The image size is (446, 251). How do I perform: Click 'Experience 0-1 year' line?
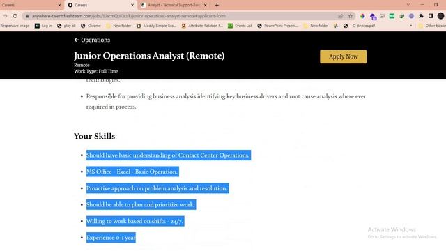[x=111, y=238]
